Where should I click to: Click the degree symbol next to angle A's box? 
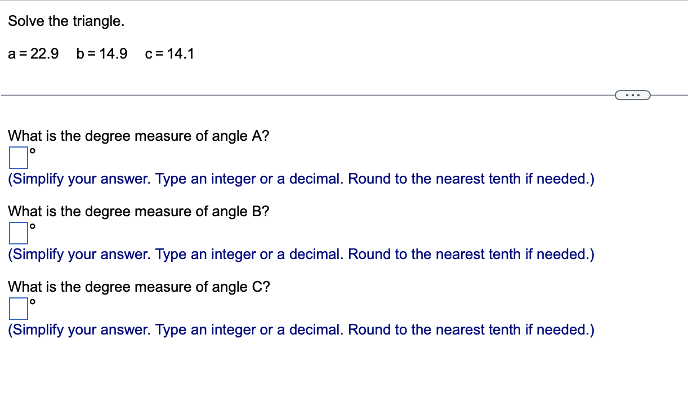click(32, 150)
